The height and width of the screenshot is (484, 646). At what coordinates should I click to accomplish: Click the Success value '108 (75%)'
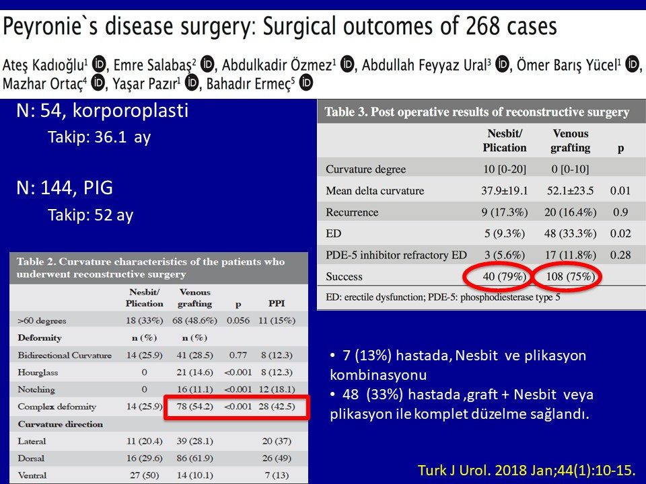(x=571, y=276)
